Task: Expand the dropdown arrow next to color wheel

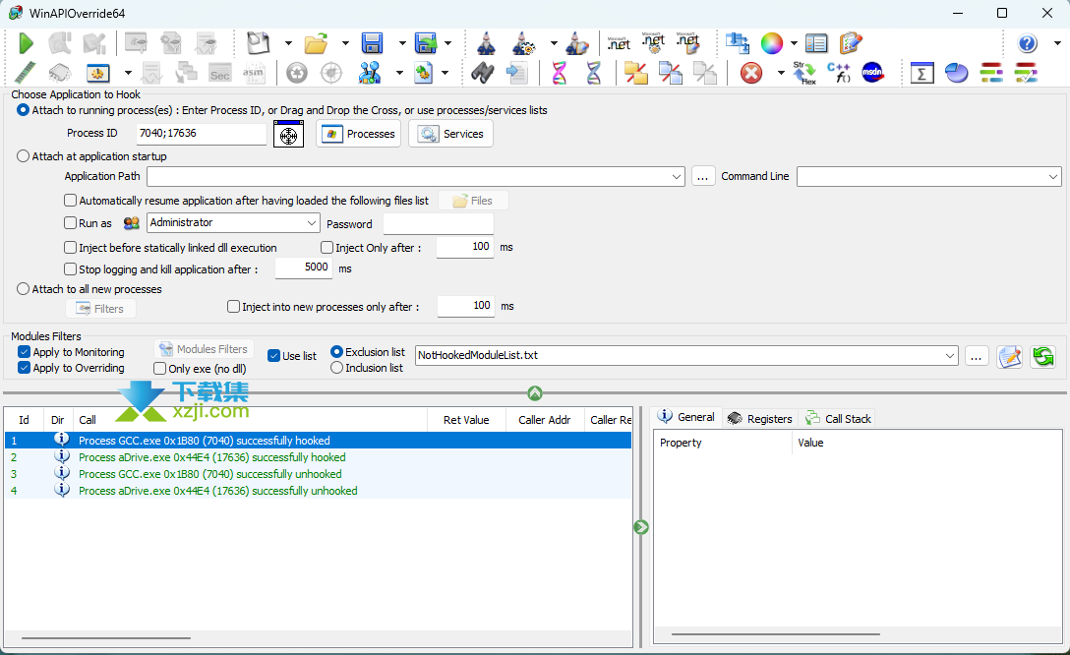Action: (x=794, y=43)
